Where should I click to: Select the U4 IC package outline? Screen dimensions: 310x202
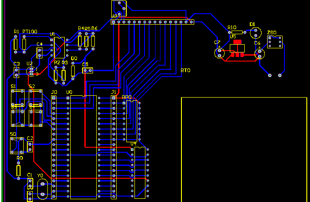pyautogui.click(x=140, y=172)
